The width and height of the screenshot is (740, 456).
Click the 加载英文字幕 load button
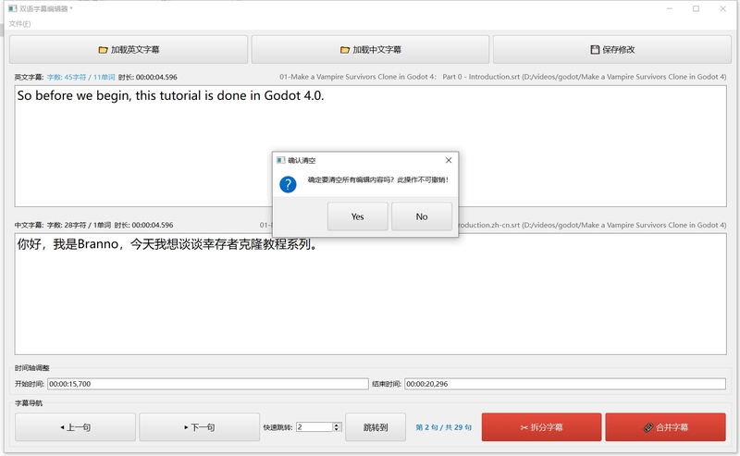tap(129, 50)
